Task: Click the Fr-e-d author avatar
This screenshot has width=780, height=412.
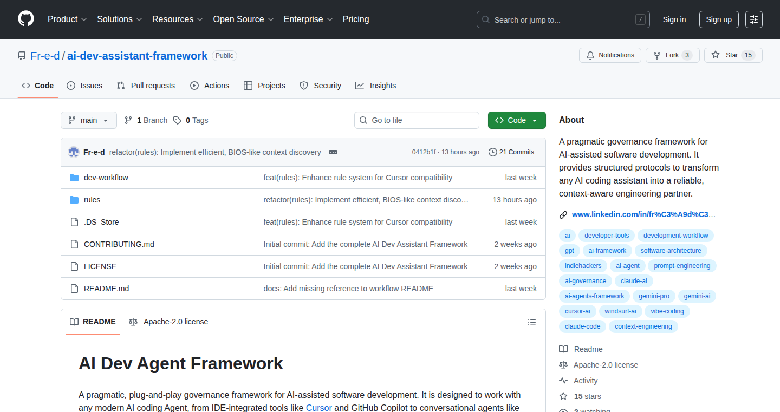Action: 74,152
